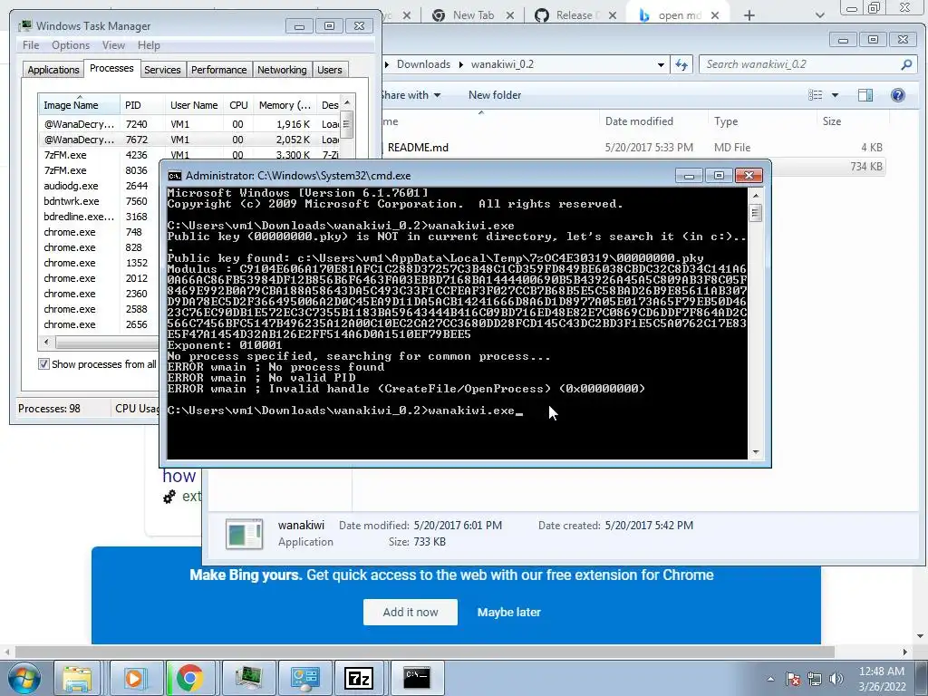
Task: Sort processes by PID column
Action: [x=142, y=105]
